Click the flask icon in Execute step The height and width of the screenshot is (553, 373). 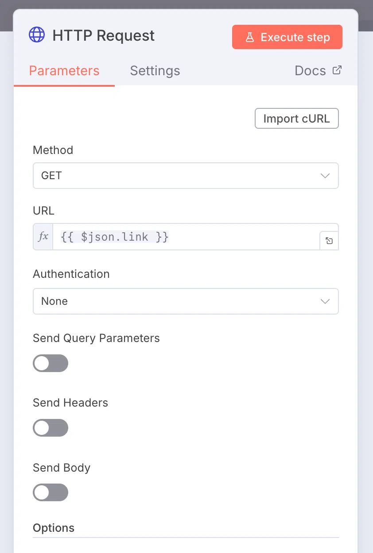click(250, 37)
